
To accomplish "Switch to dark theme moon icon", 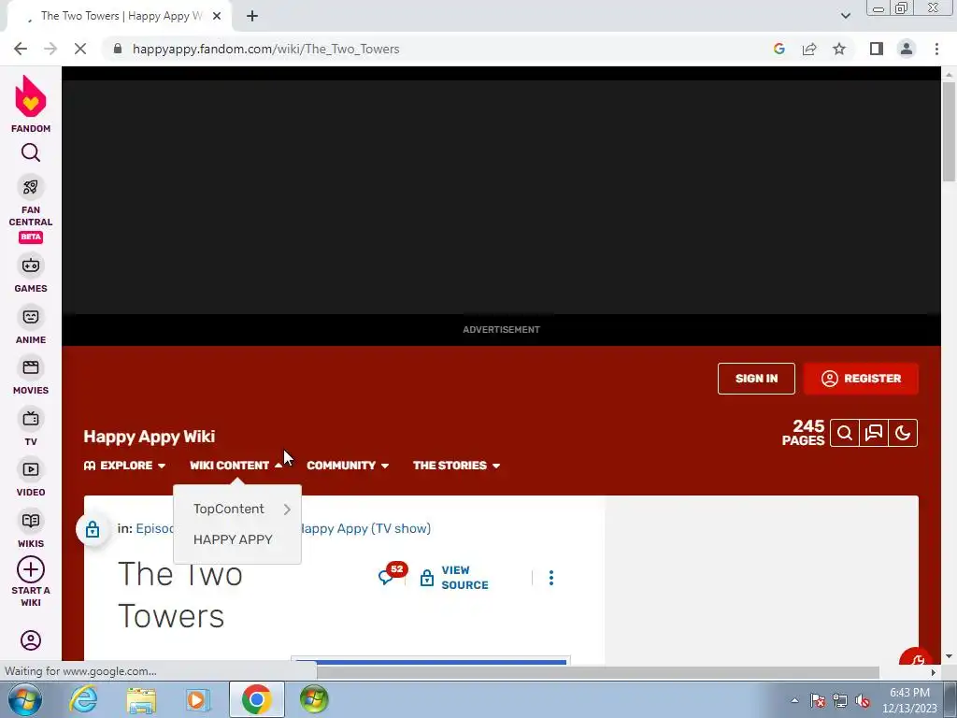I will click(903, 433).
